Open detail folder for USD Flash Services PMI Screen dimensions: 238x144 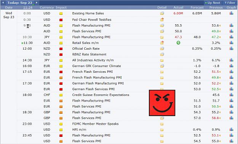pyautogui.click(x=162, y=141)
